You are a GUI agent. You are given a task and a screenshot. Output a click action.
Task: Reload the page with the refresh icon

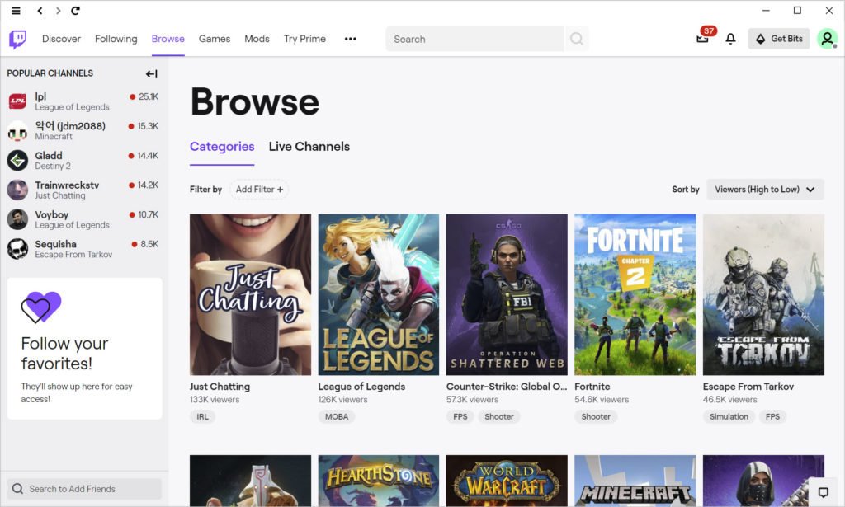[x=75, y=10]
